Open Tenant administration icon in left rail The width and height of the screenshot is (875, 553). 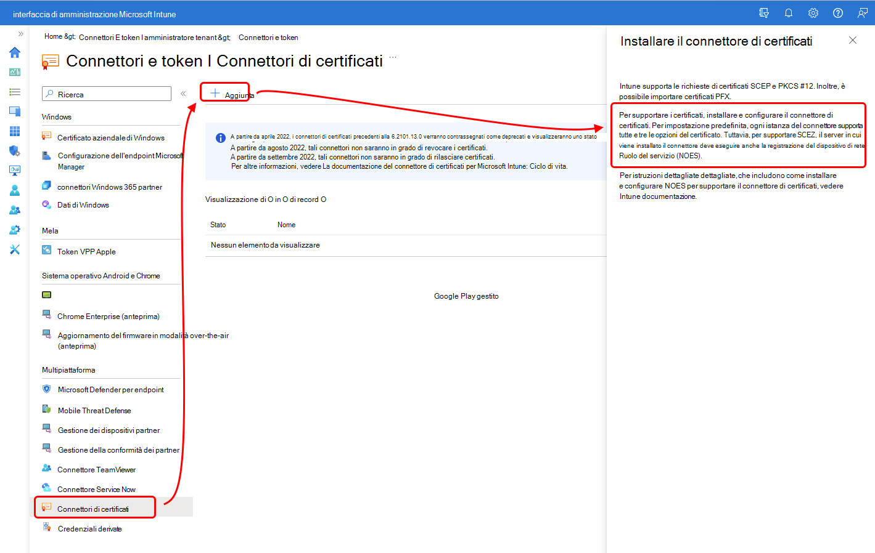click(15, 230)
